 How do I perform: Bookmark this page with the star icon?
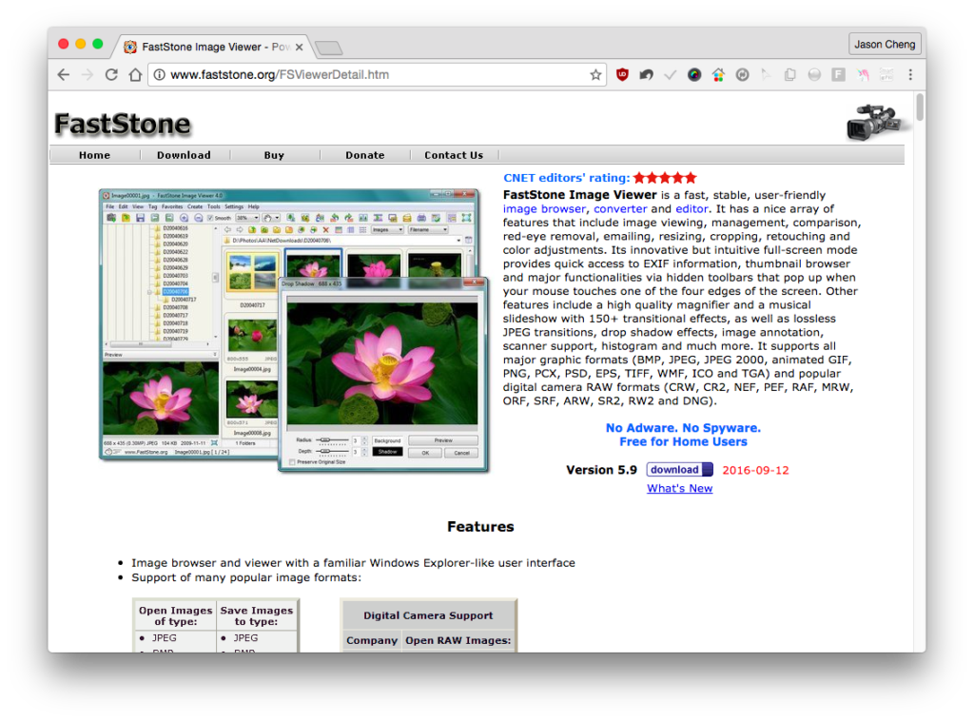[595, 75]
